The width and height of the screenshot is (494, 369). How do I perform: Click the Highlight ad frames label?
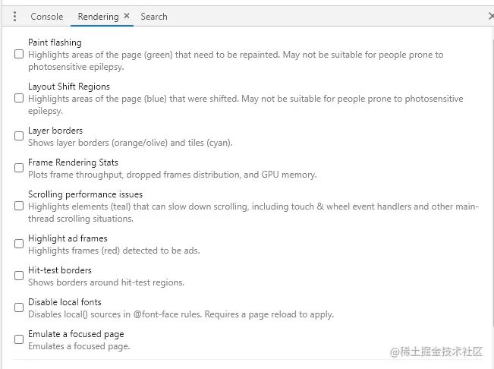pos(68,238)
